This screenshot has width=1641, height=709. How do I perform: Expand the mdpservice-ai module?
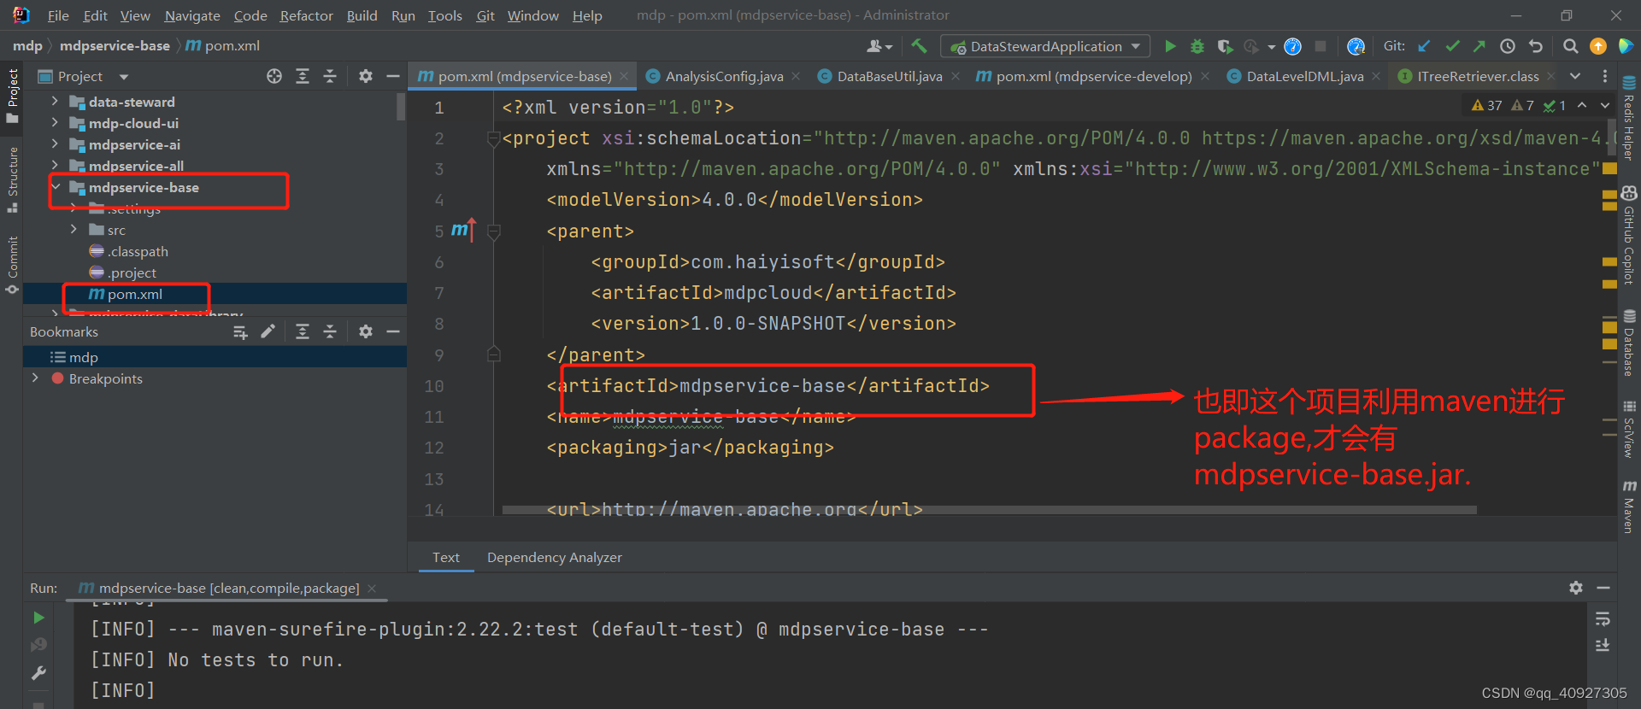[55, 144]
